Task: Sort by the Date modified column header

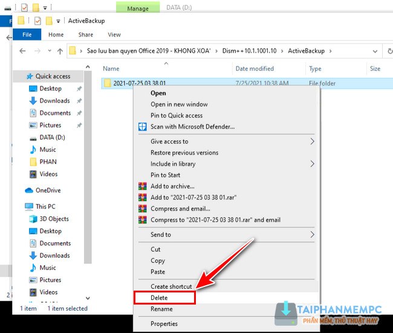Action: pos(255,69)
